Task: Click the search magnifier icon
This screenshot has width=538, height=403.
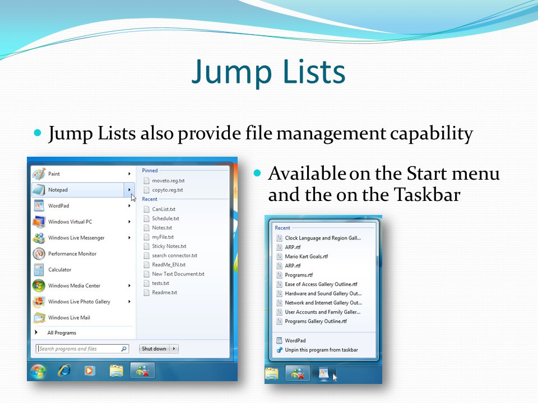Action: coord(124,349)
